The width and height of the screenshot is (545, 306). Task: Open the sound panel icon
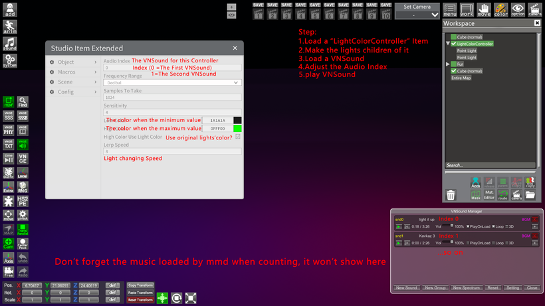click(x=10, y=44)
